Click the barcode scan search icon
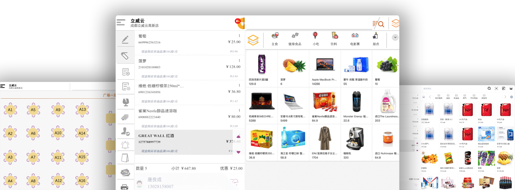Viewport: 515px width, 190px height. tap(378, 24)
